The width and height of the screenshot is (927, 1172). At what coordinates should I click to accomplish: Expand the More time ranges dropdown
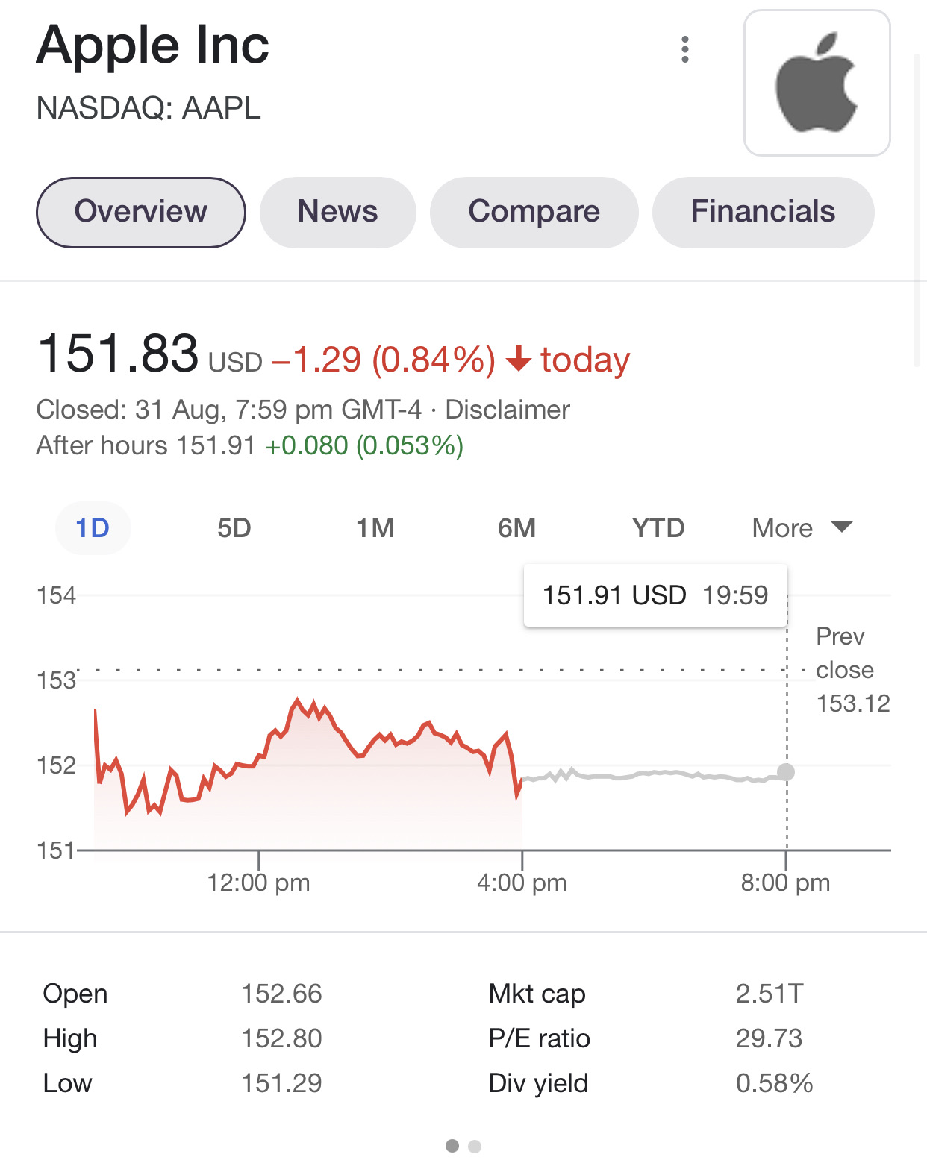802,528
